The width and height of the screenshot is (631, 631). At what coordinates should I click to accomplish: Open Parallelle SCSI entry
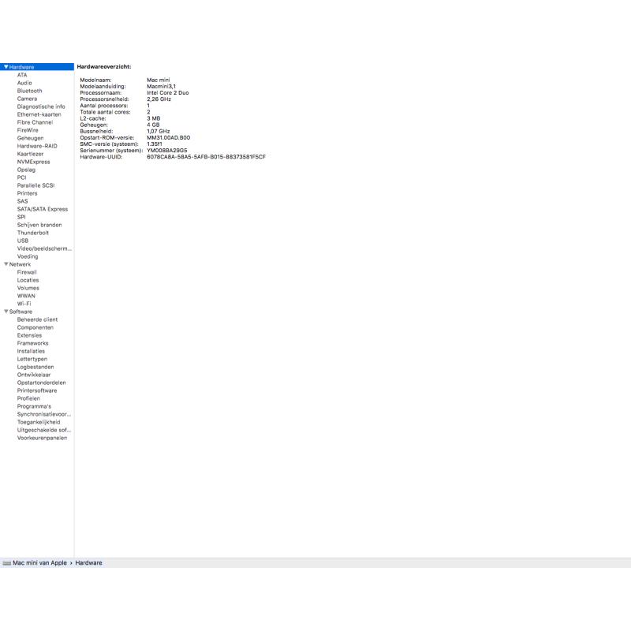[x=35, y=185]
